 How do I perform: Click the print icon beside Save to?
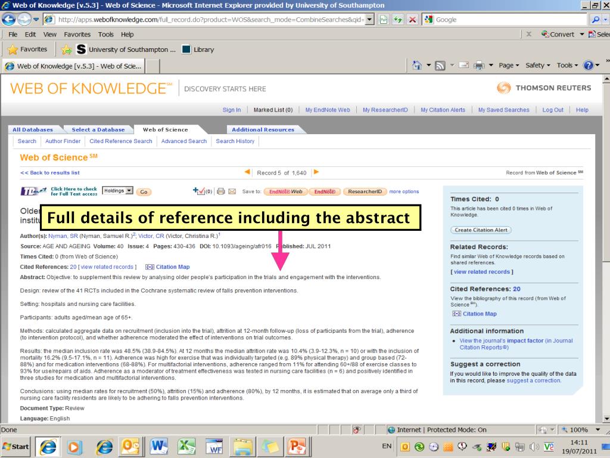(221, 191)
